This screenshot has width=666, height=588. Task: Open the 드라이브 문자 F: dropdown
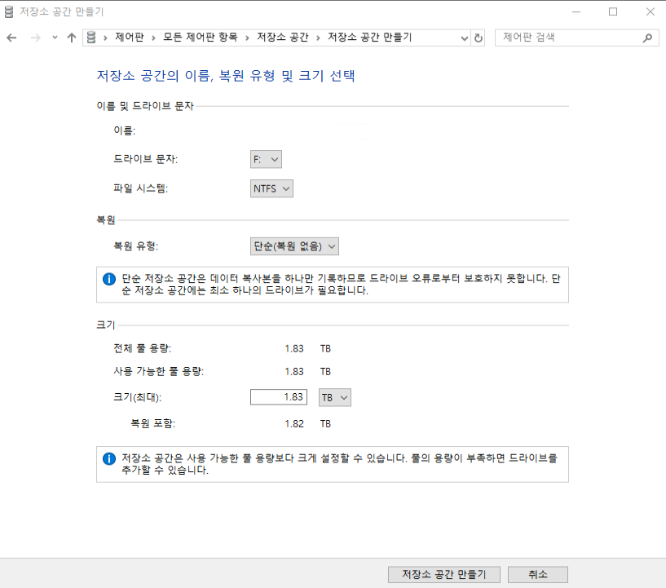pyautogui.click(x=266, y=159)
